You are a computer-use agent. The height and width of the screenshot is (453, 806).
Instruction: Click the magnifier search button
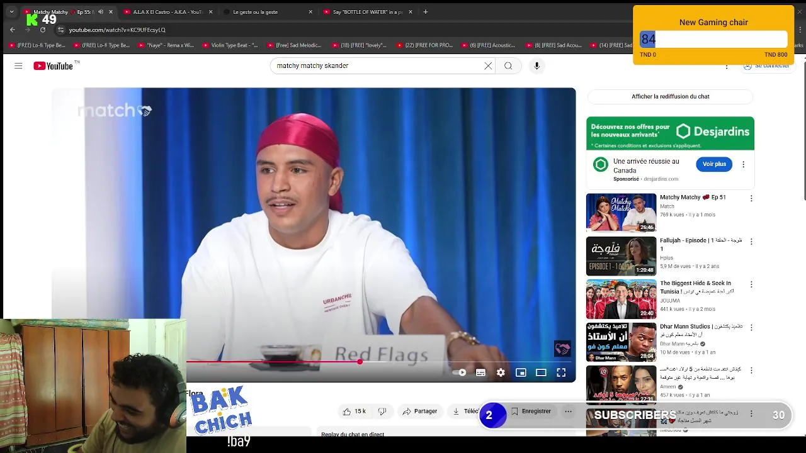508,65
